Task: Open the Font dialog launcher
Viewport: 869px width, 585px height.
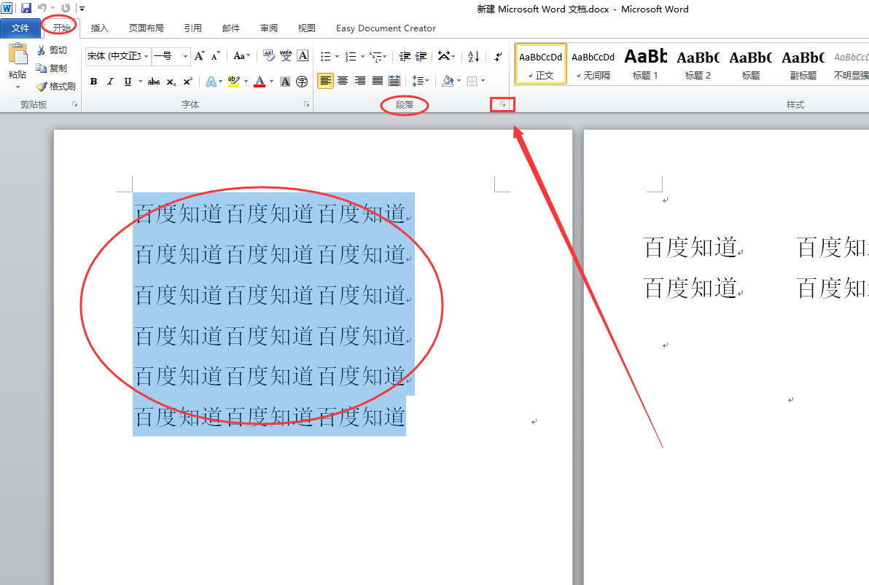Action: tap(306, 104)
